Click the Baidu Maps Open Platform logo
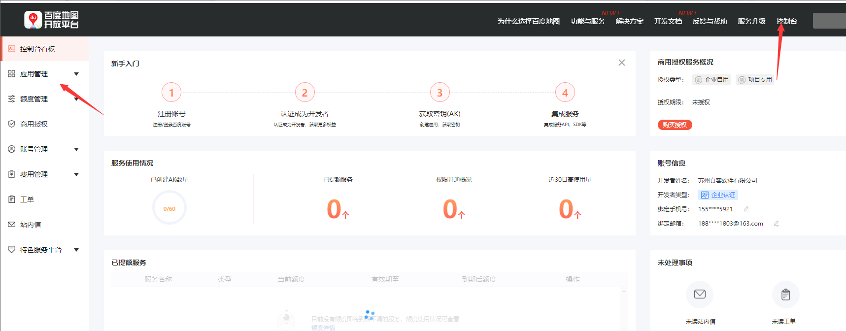The image size is (846, 331). (51, 20)
